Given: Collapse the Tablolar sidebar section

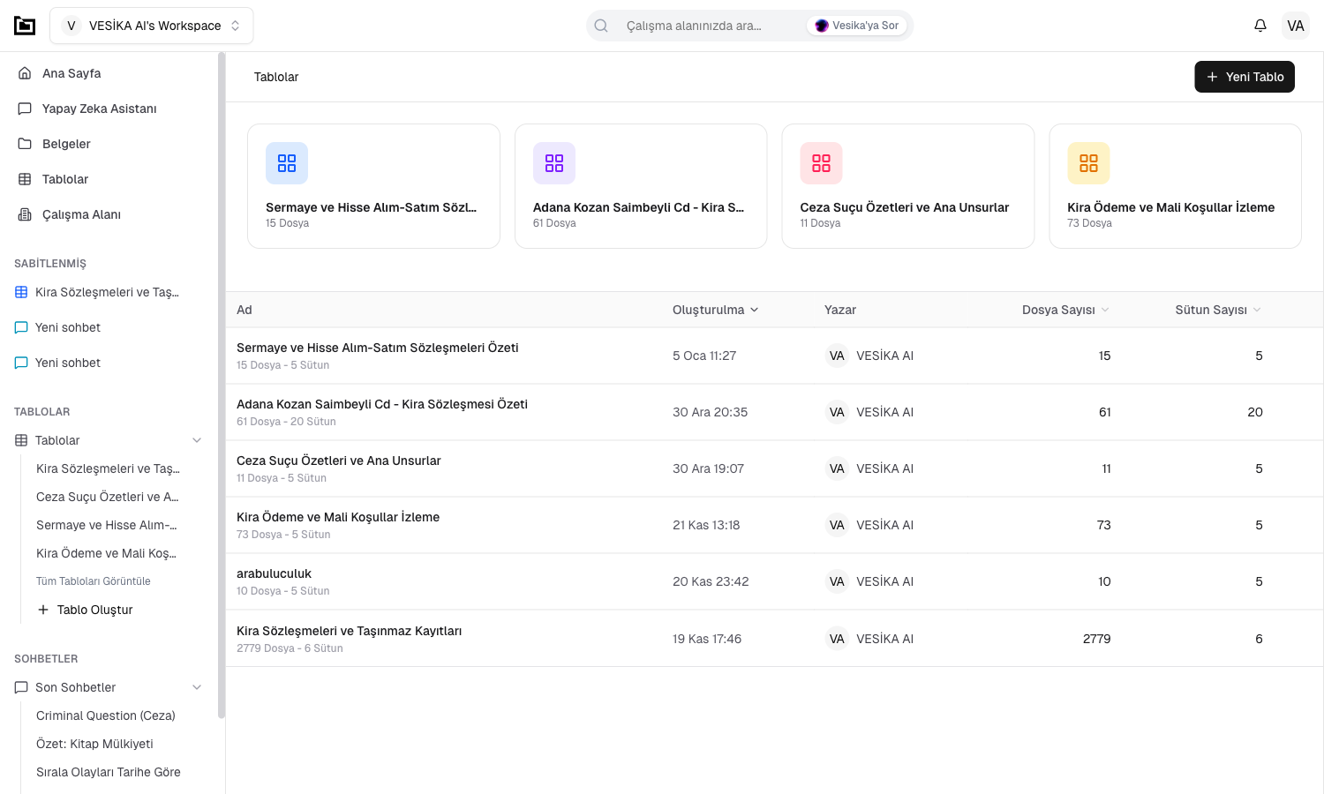Looking at the screenshot, I should (x=197, y=440).
